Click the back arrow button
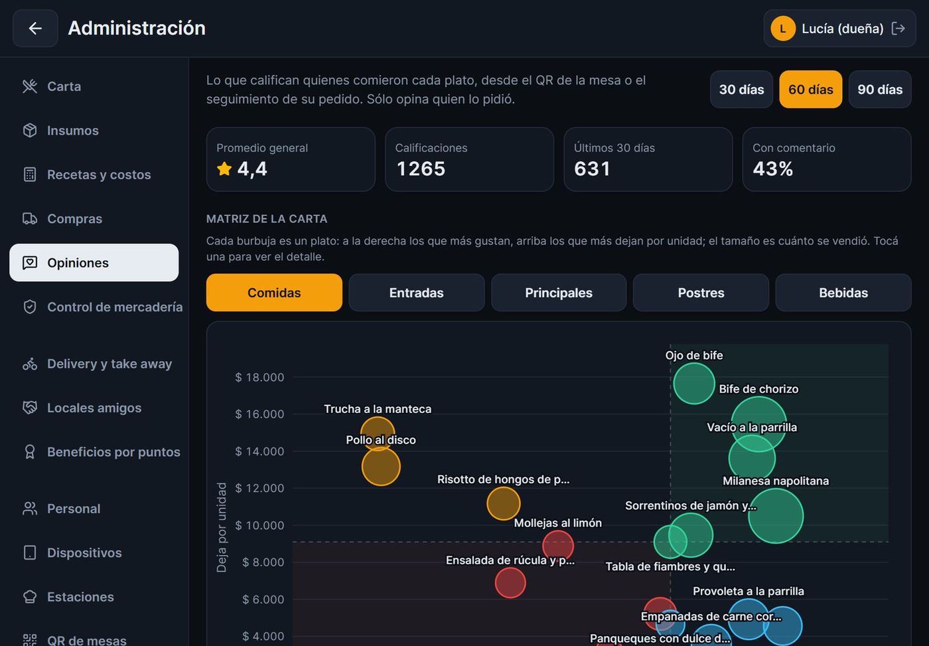 35,28
